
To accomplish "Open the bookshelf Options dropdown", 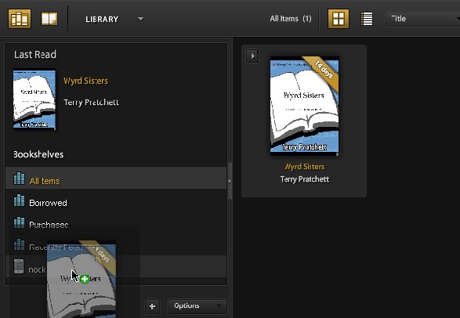I will [197, 306].
